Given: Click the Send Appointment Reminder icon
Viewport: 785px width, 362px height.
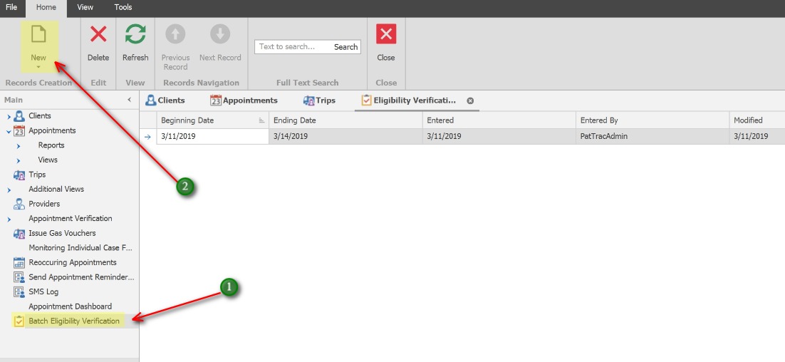Looking at the screenshot, I should click(19, 277).
